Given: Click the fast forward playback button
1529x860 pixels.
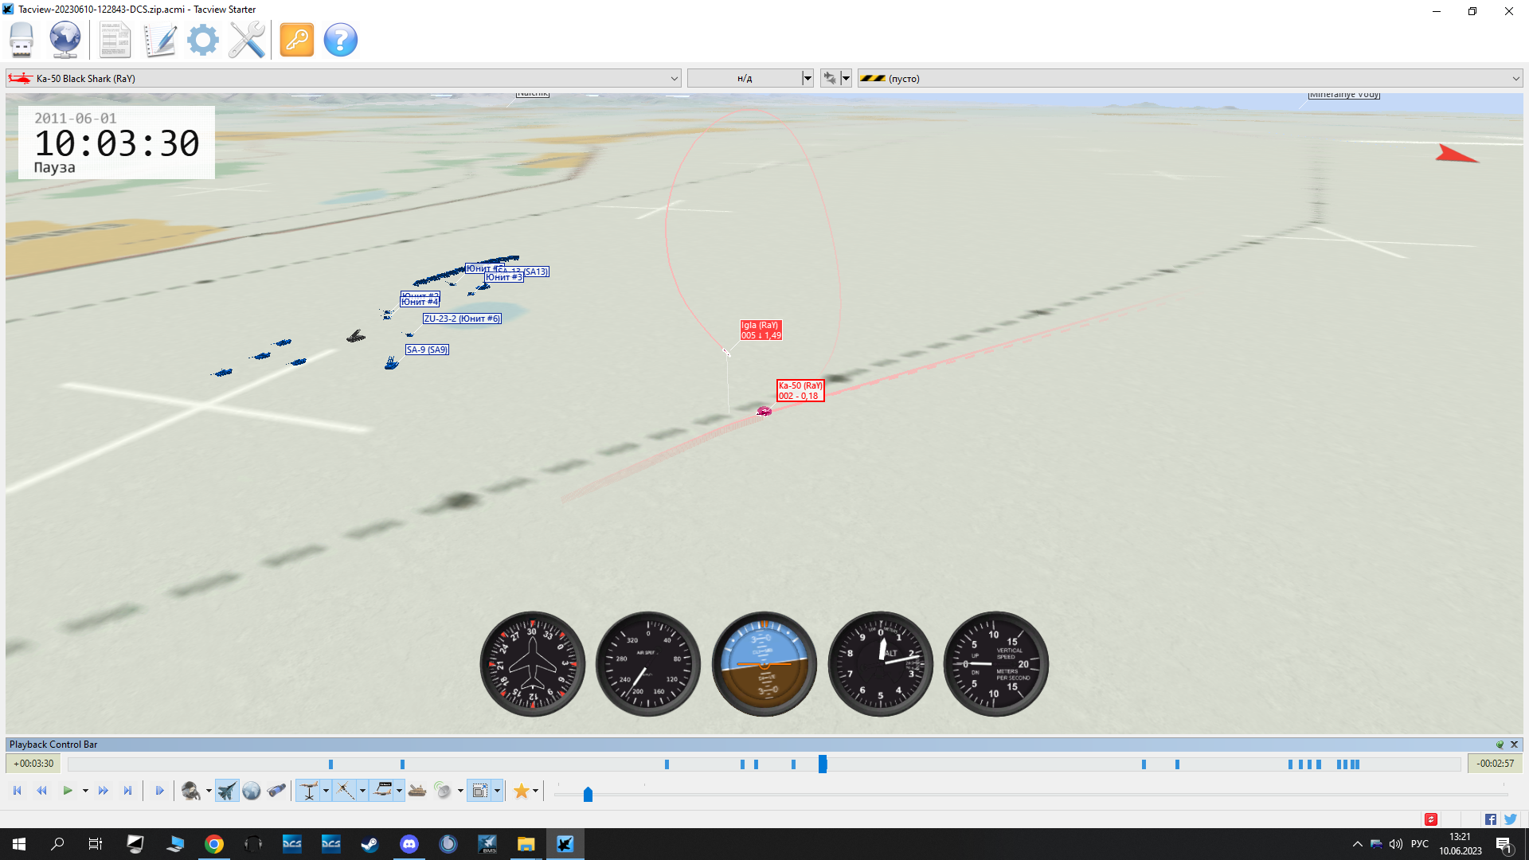Looking at the screenshot, I should tap(104, 791).
